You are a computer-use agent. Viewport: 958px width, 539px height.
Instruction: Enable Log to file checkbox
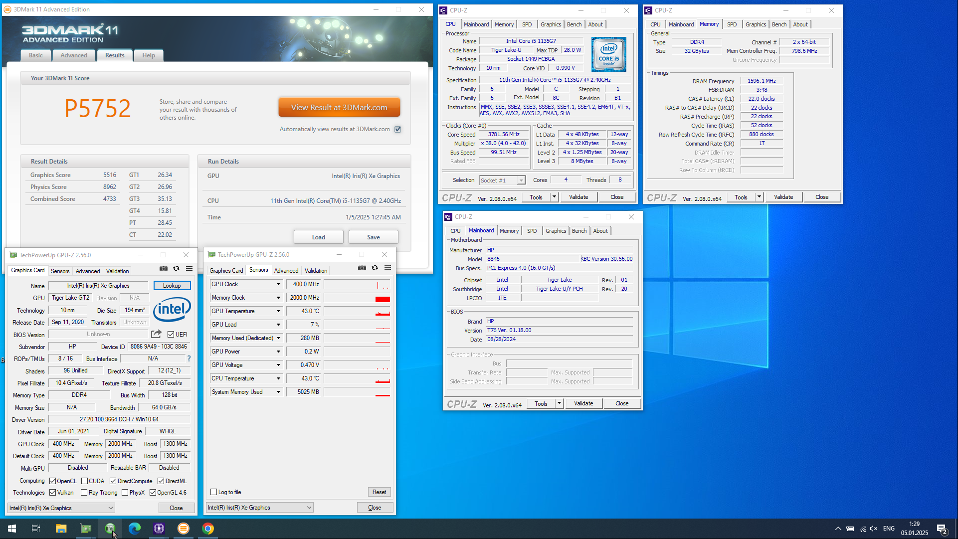pyautogui.click(x=213, y=492)
